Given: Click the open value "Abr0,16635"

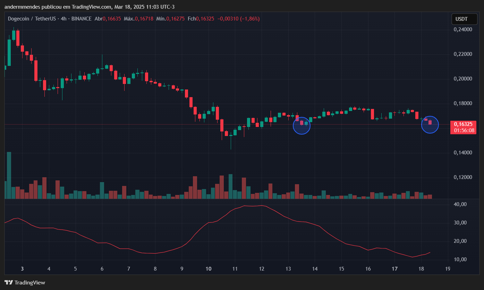Looking at the screenshot, I should pos(108,19).
